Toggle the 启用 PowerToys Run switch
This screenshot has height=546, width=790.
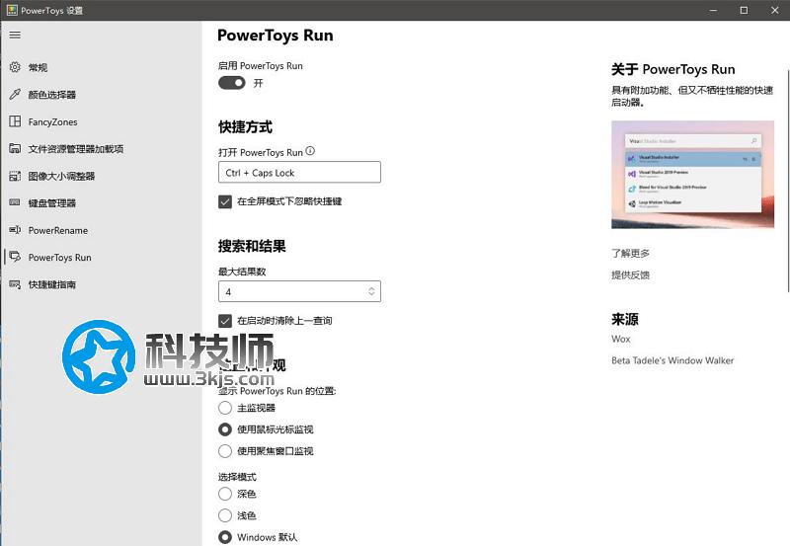tap(232, 83)
